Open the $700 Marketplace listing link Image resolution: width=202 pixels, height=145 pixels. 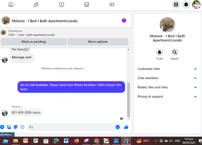pyautogui.click(x=32, y=35)
